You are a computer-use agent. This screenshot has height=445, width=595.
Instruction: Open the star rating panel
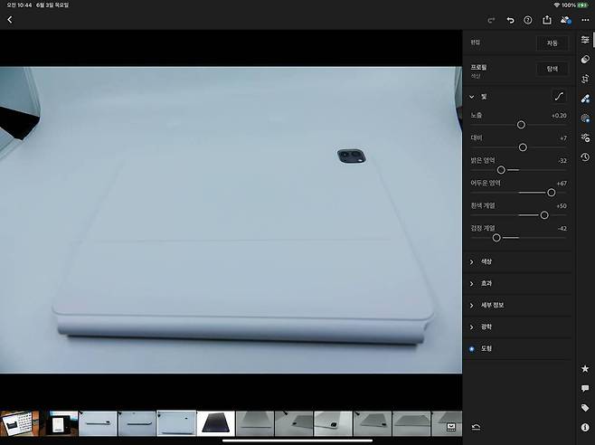585,369
